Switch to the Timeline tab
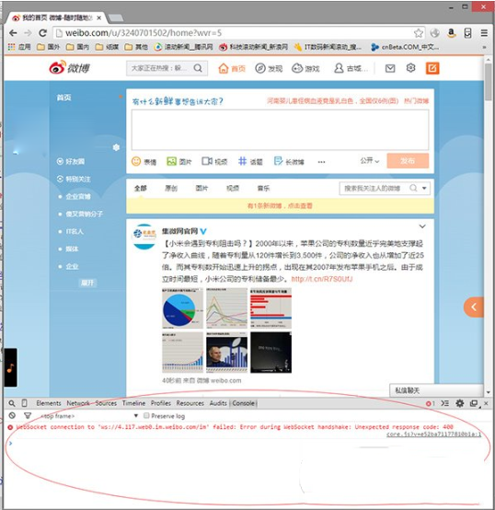The image size is (495, 510). 133,403
